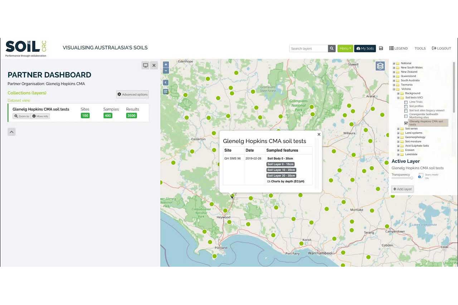
Task: Zoom in the map with plus button
Action: click(166, 65)
